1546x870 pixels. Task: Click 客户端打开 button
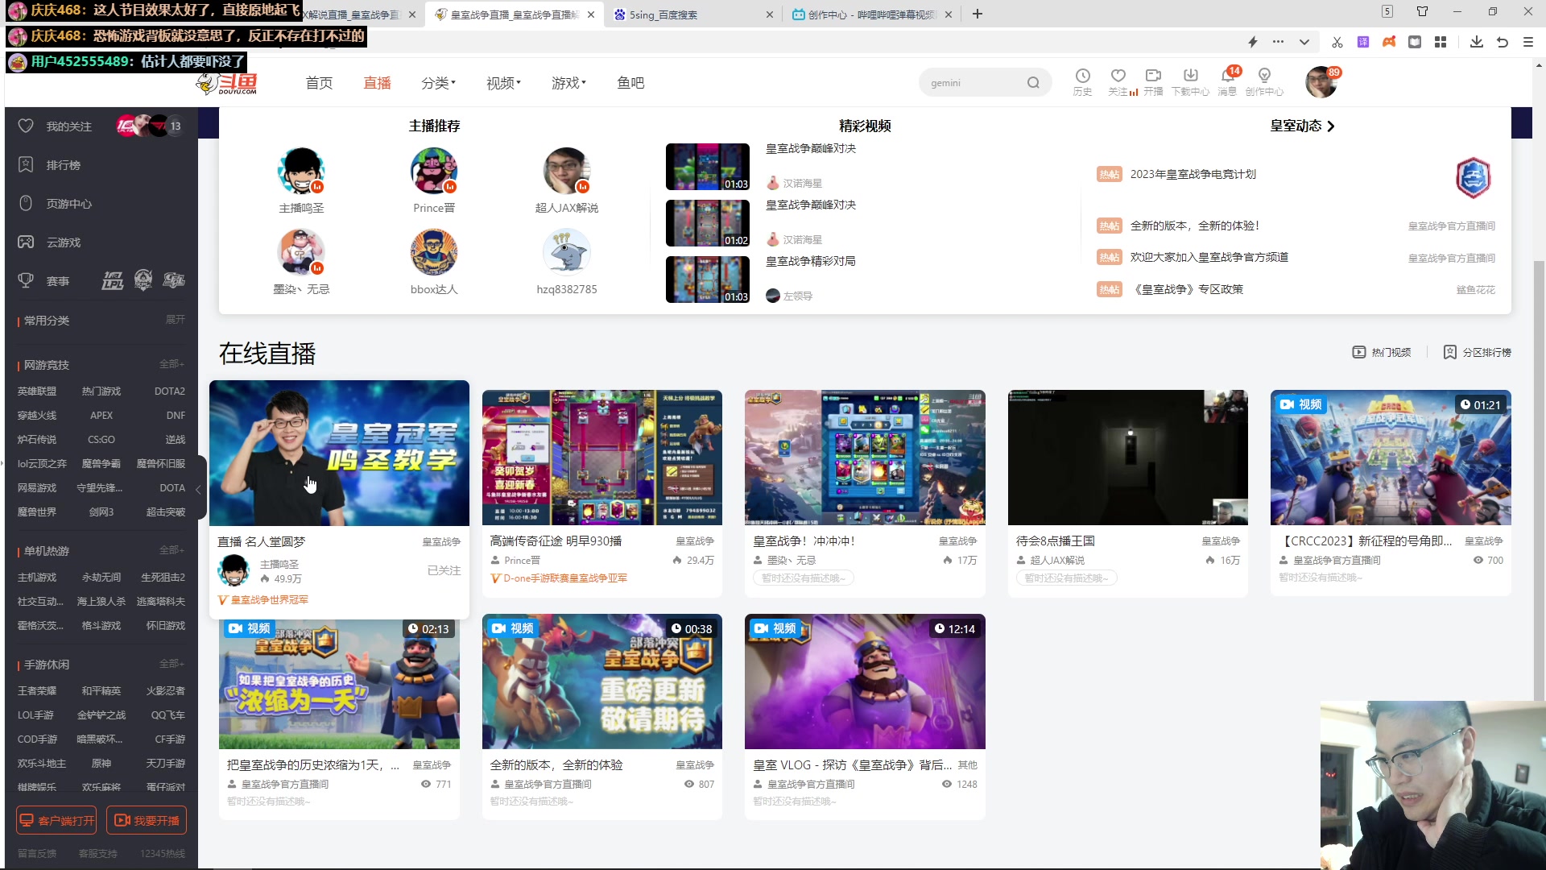click(x=56, y=820)
